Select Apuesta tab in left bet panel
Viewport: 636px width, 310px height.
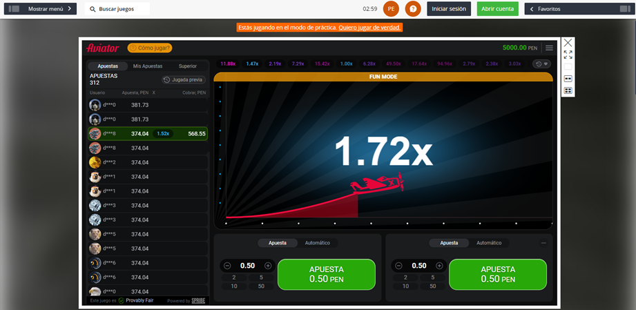pyautogui.click(x=278, y=243)
